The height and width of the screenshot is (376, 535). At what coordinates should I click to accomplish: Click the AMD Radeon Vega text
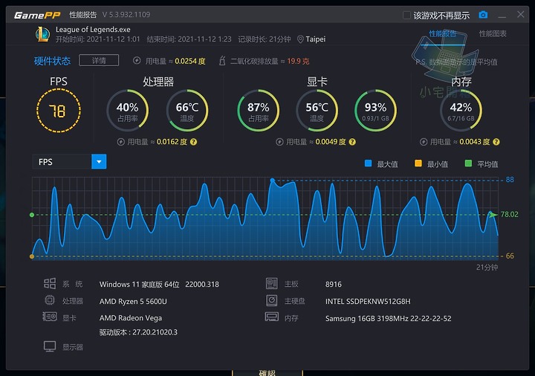click(x=131, y=318)
